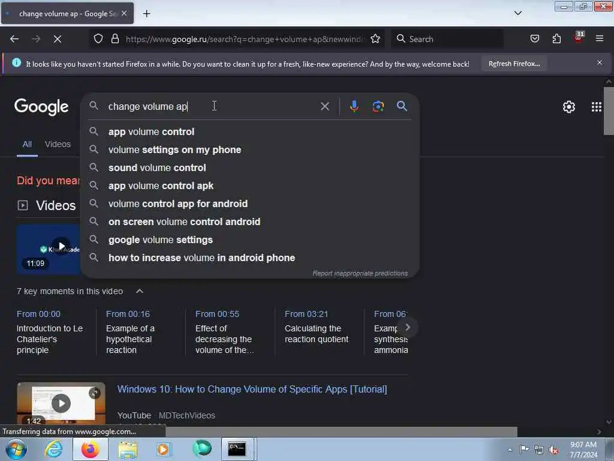Open Google quick settings gear
Image resolution: width=614 pixels, height=461 pixels.
coord(568,107)
